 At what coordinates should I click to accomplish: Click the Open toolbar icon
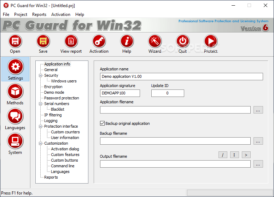click(15, 41)
